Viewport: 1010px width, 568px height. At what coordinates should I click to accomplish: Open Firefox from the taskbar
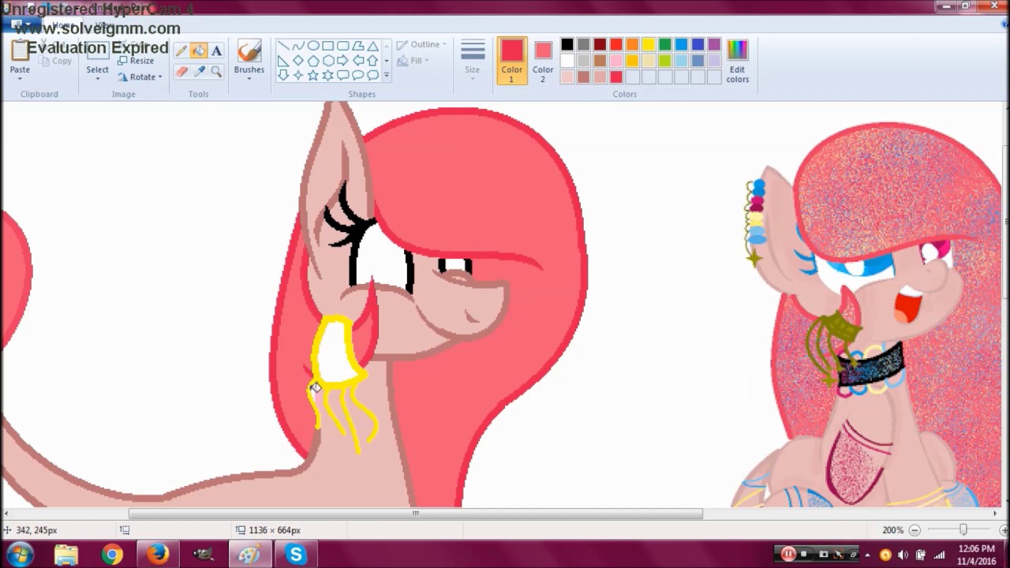tap(158, 555)
